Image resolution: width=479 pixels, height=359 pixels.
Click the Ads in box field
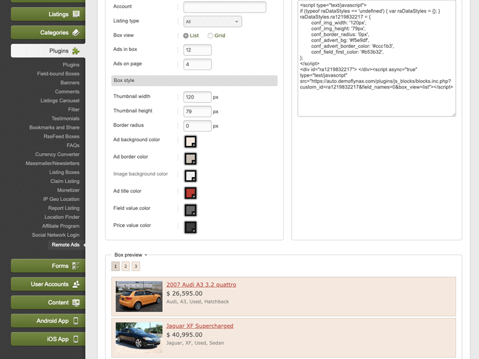[x=198, y=50]
